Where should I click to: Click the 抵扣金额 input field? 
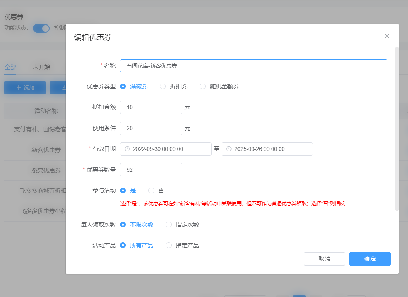click(151, 107)
